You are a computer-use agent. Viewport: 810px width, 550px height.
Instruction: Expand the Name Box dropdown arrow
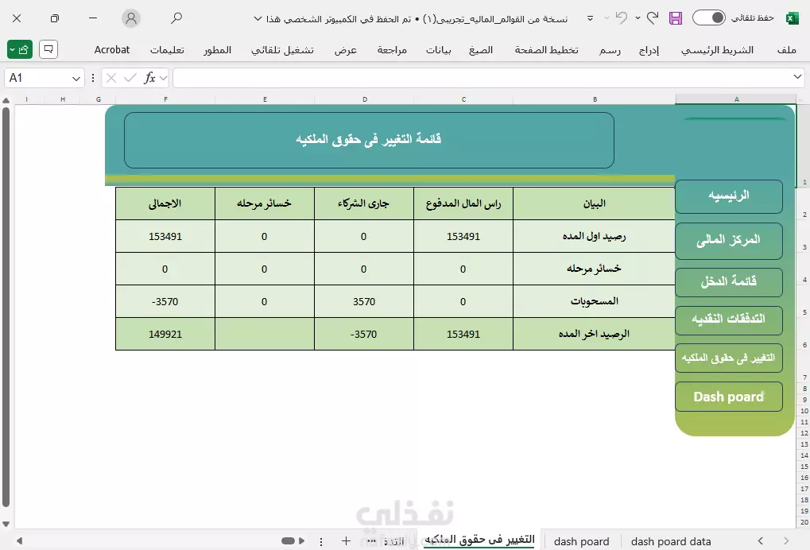click(76, 79)
